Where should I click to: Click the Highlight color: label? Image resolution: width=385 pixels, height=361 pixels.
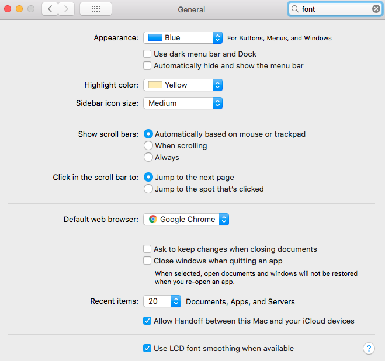point(111,85)
